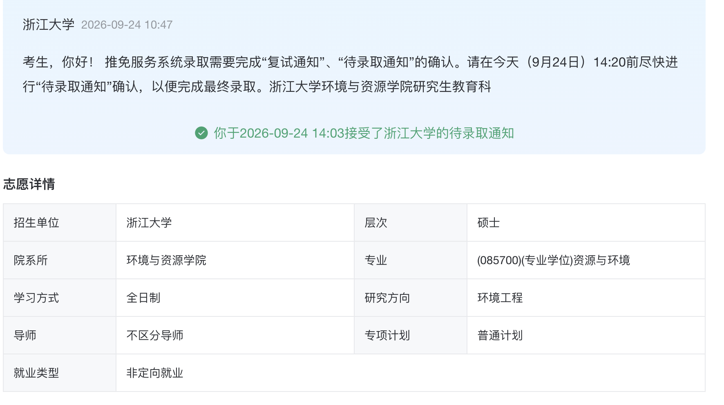Click the 专项计划 label cell
This screenshot has width=724, height=405.
click(411, 335)
